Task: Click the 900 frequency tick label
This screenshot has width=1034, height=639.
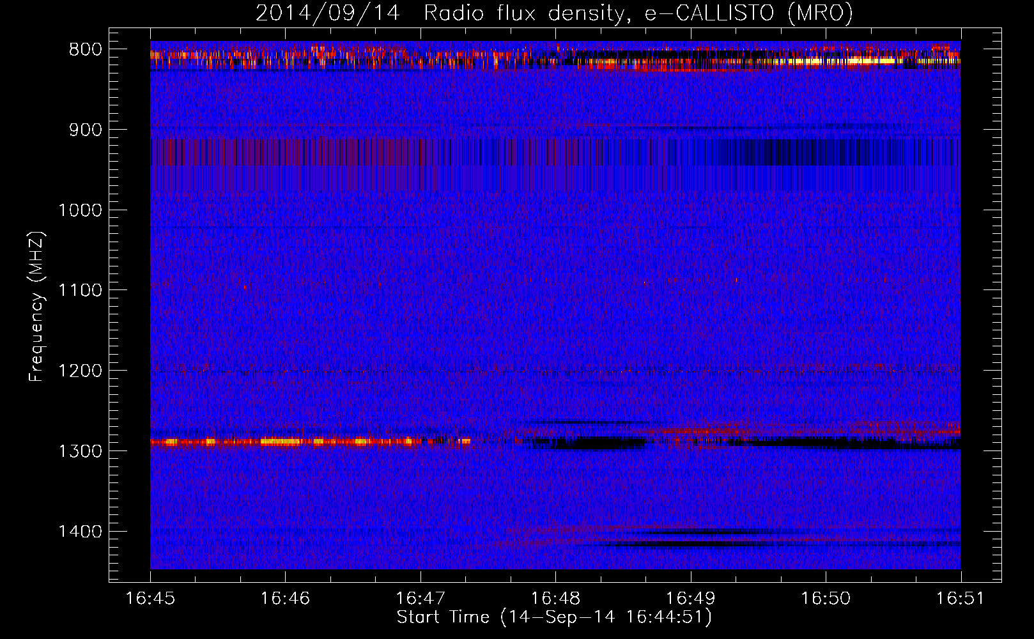Action: tap(85, 130)
